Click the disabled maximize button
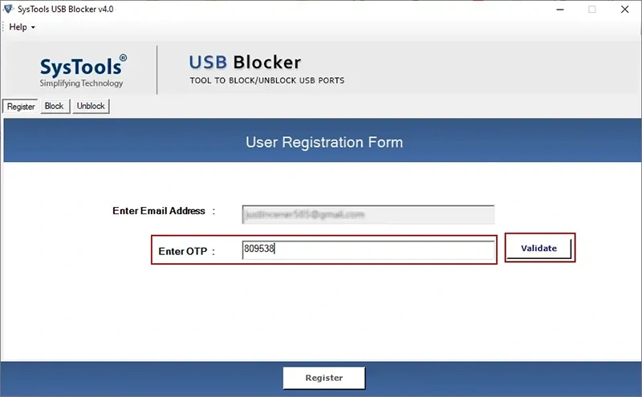 click(x=592, y=10)
